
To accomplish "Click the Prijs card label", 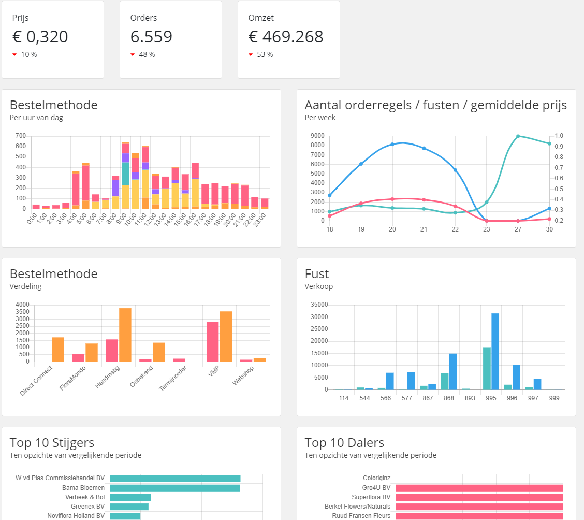I will [x=21, y=18].
